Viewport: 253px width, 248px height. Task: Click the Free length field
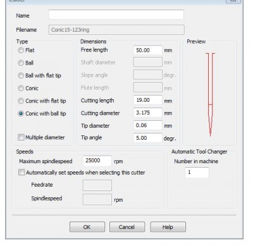[148, 50]
